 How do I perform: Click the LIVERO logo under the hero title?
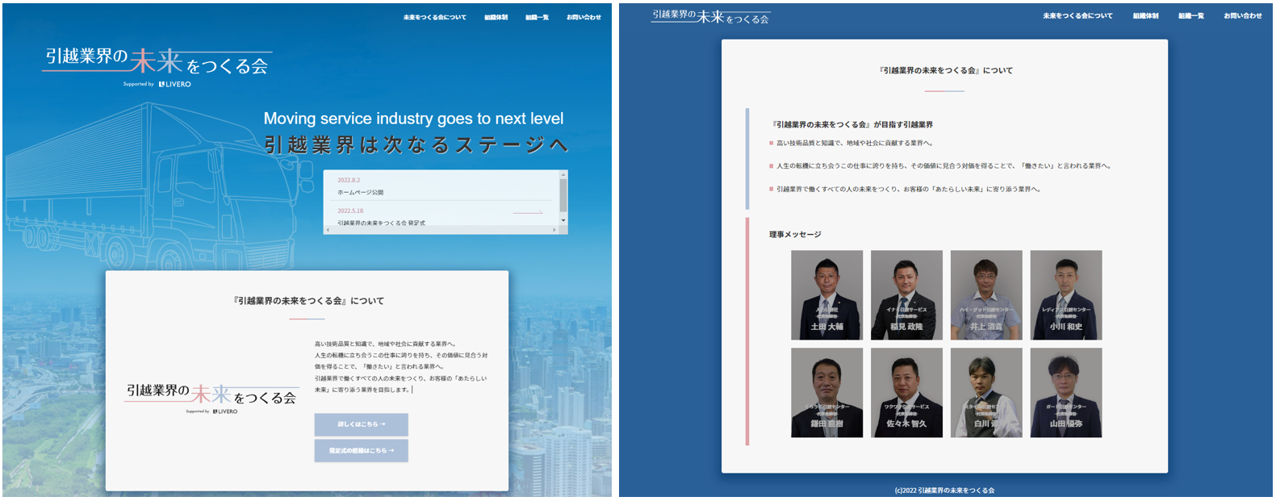click(x=175, y=84)
